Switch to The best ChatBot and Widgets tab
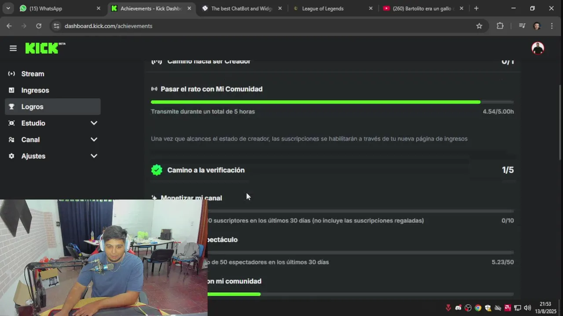This screenshot has height=316, width=563. coord(241,8)
